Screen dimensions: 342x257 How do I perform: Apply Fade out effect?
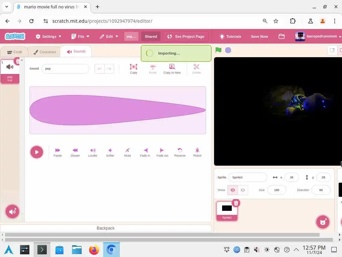162,152
